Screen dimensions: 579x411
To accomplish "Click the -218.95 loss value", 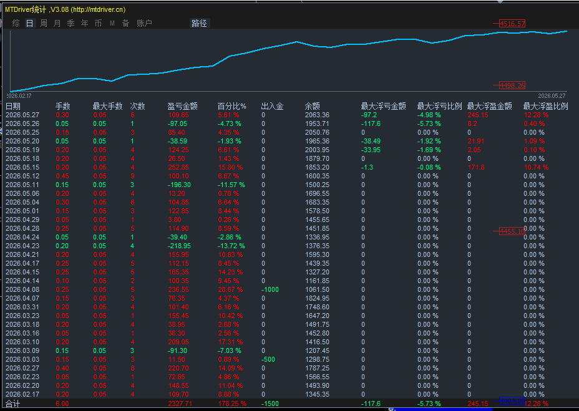I will pyautogui.click(x=179, y=246).
